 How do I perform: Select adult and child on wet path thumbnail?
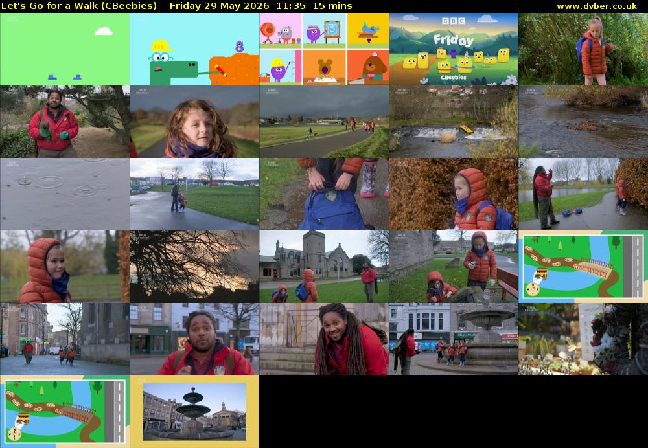[194, 194]
